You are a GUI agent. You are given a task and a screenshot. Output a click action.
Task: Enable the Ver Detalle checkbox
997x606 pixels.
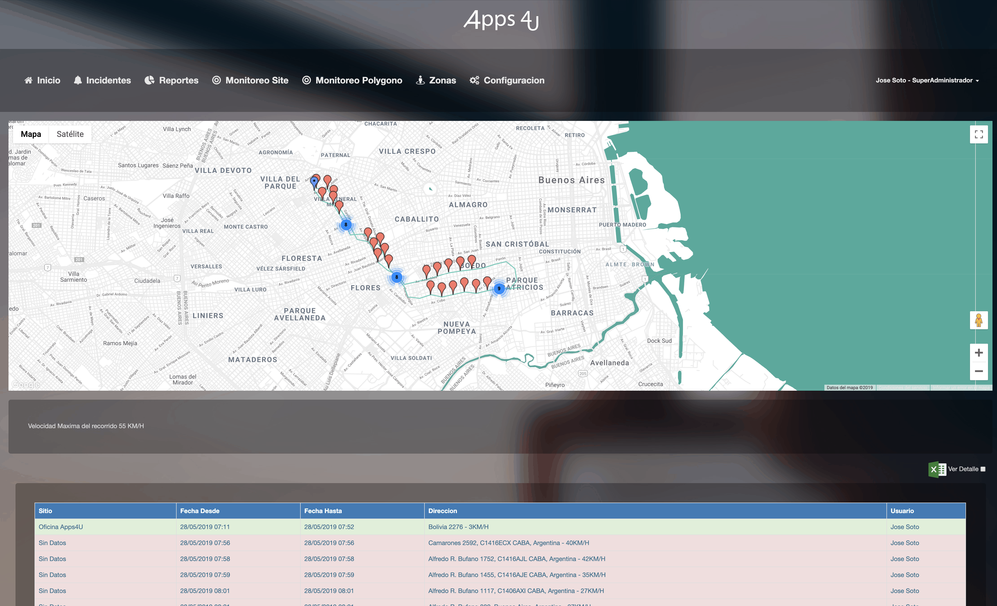[983, 469]
